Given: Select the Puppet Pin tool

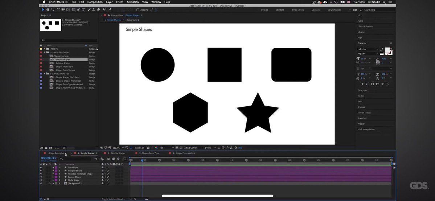Looking at the screenshot, I should tap(110, 10).
